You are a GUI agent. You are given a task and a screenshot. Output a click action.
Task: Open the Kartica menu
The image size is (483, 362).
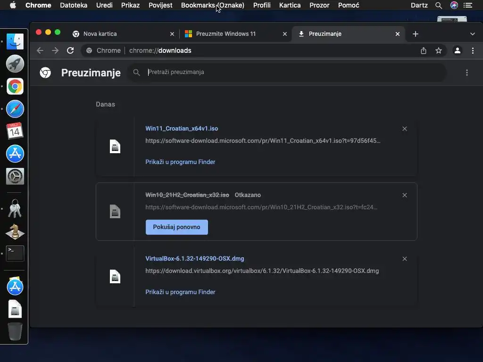tap(290, 5)
